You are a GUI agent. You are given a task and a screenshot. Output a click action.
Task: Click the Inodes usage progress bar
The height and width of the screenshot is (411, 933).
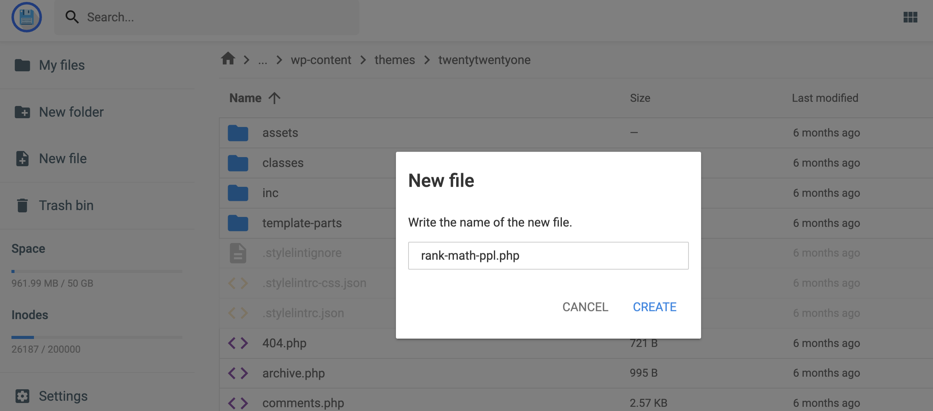coord(97,337)
